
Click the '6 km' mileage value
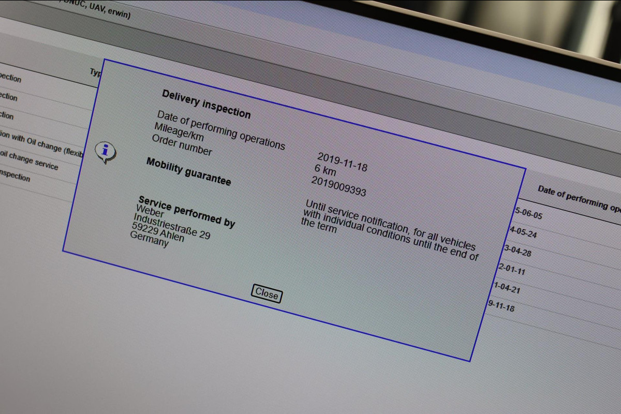tap(325, 170)
